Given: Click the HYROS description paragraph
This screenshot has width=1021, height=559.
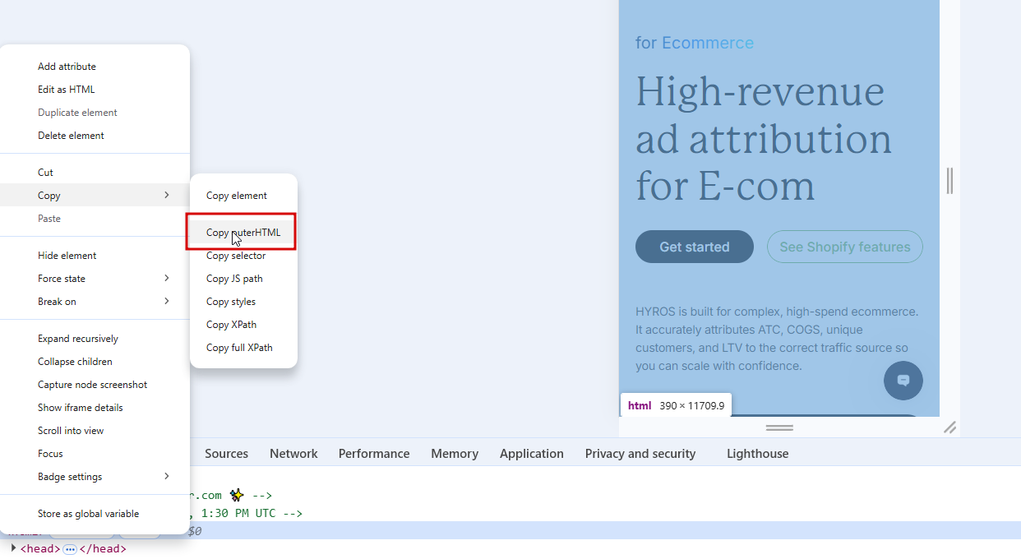Looking at the screenshot, I should point(777,339).
